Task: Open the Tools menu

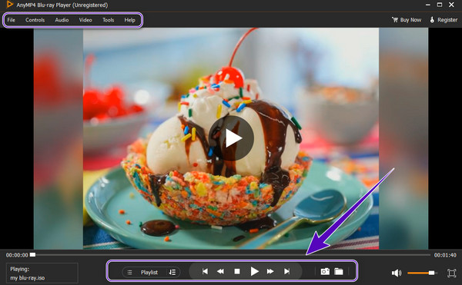Action: click(108, 20)
